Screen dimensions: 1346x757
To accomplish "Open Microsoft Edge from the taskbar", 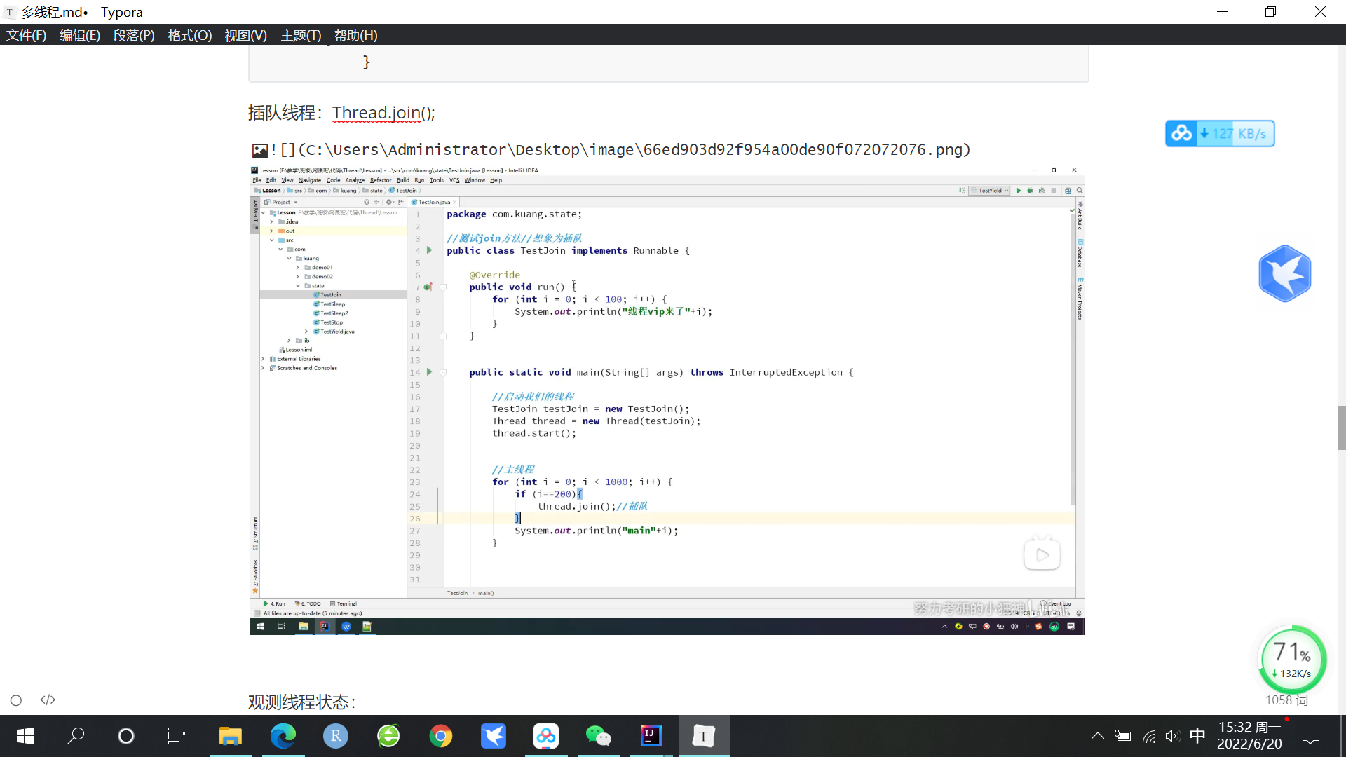I will coord(283,736).
